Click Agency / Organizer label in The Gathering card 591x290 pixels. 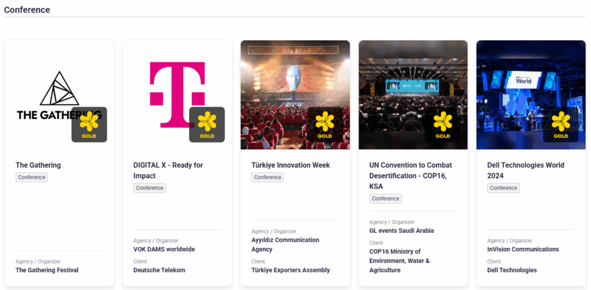pyautogui.click(x=38, y=261)
